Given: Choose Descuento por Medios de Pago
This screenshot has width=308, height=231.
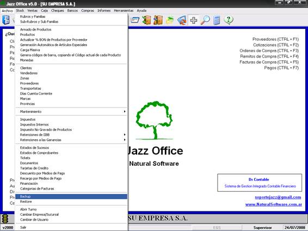Looking at the screenshot, I should (x=71, y=173).
